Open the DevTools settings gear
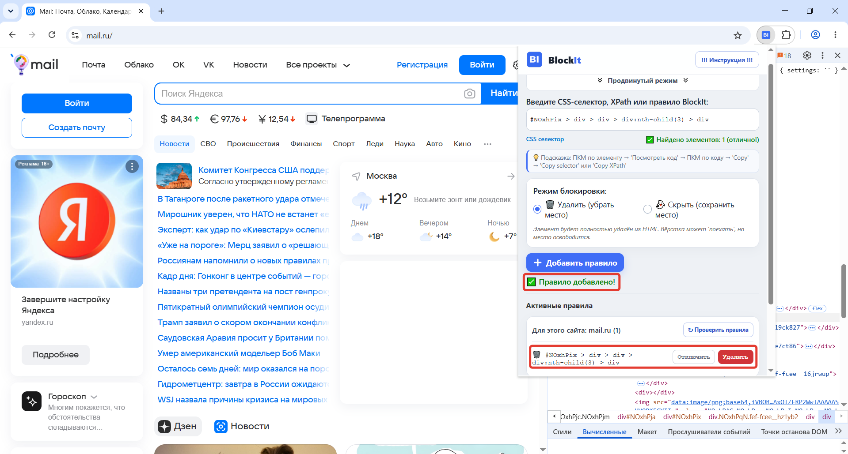The width and height of the screenshot is (848, 454). 807,56
